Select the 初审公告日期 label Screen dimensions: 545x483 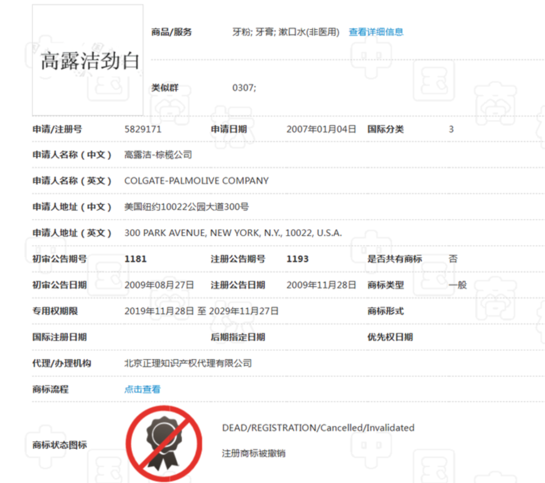pyautogui.click(x=60, y=285)
